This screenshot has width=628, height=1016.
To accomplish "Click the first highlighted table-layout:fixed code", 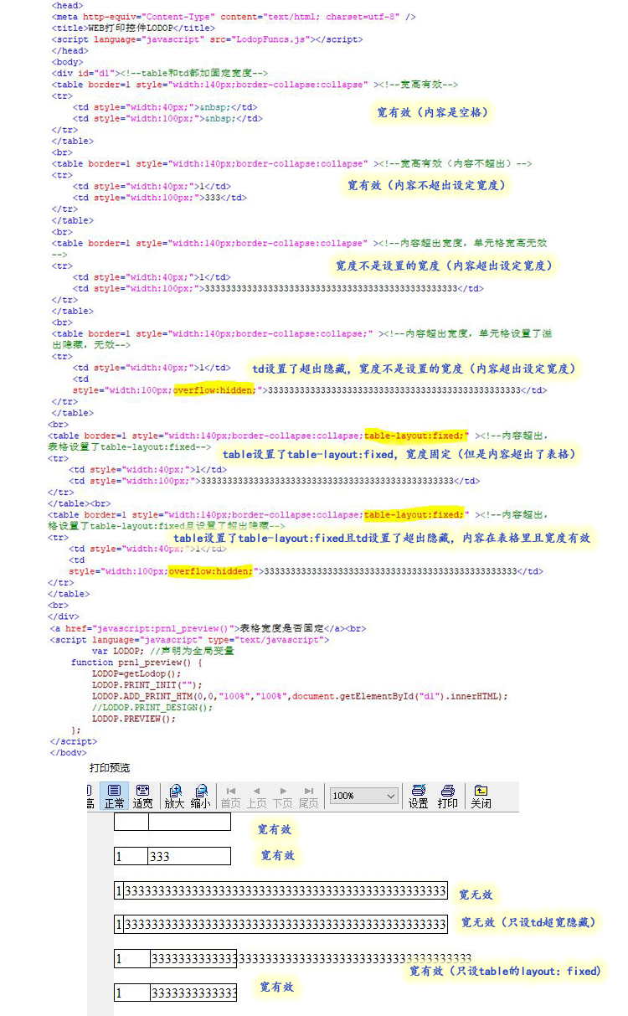I will click(414, 436).
